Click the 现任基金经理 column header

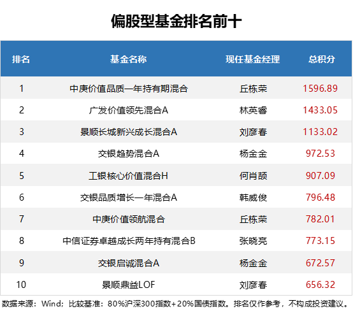pyautogui.click(x=253, y=59)
